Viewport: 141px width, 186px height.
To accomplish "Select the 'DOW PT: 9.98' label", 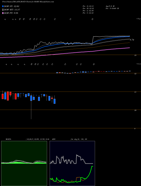I will (11, 13).
